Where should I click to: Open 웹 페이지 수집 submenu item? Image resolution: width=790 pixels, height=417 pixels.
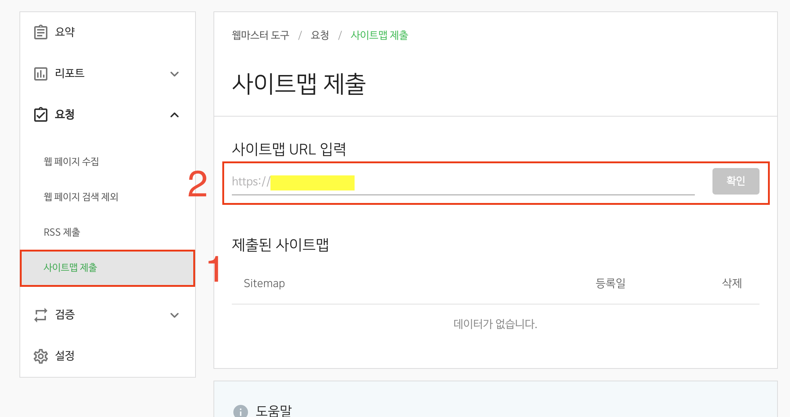click(x=71, y=161)
